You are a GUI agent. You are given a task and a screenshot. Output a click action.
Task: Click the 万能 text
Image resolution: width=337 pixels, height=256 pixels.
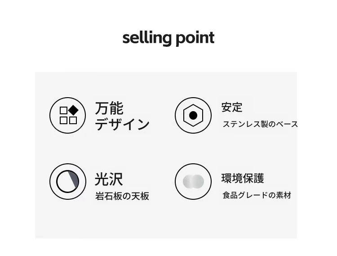click(x=109, y=108)
